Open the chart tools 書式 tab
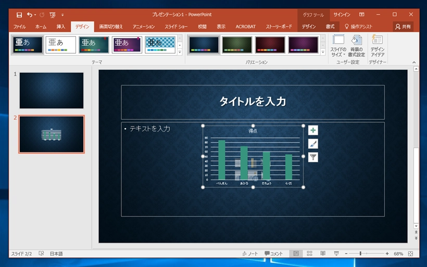 coord(330,27)
